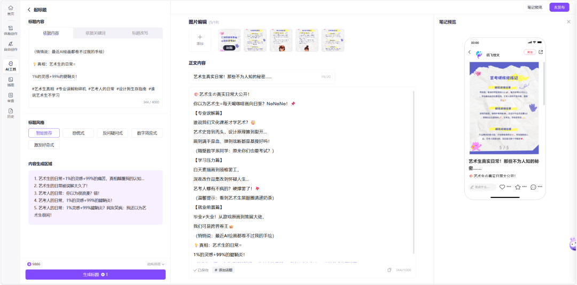
Task: Select generated title 5 网友笑疯
Action: tap(90, 211)
